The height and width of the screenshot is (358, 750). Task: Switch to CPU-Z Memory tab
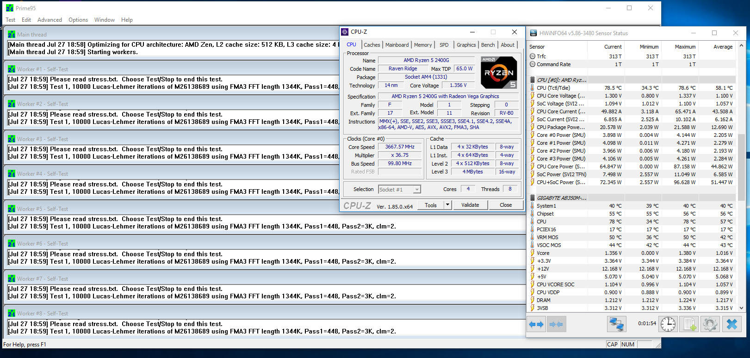(x=423, y=45)
